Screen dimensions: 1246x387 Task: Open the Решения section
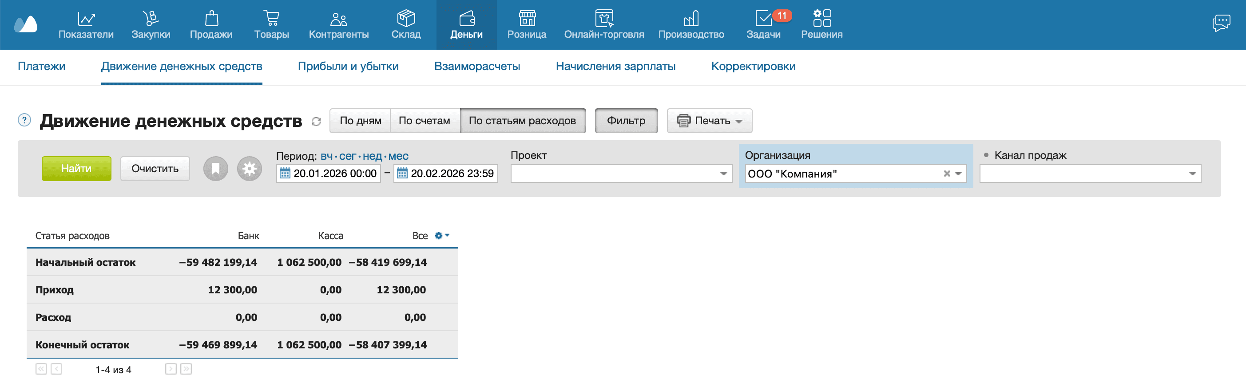pos(822,25)
